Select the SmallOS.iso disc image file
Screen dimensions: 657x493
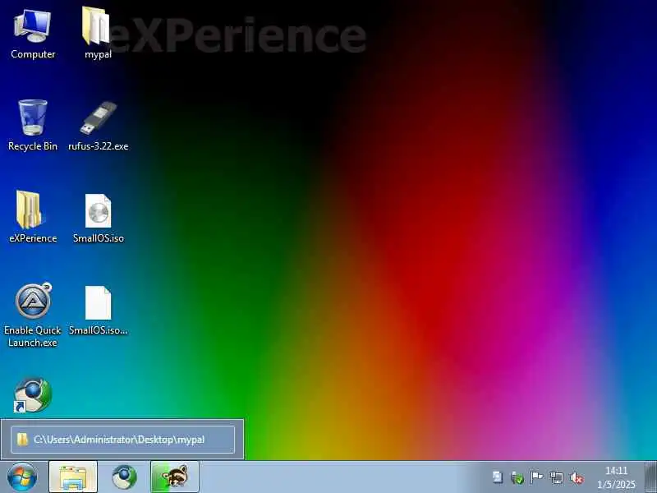click(x=99, y=210)
